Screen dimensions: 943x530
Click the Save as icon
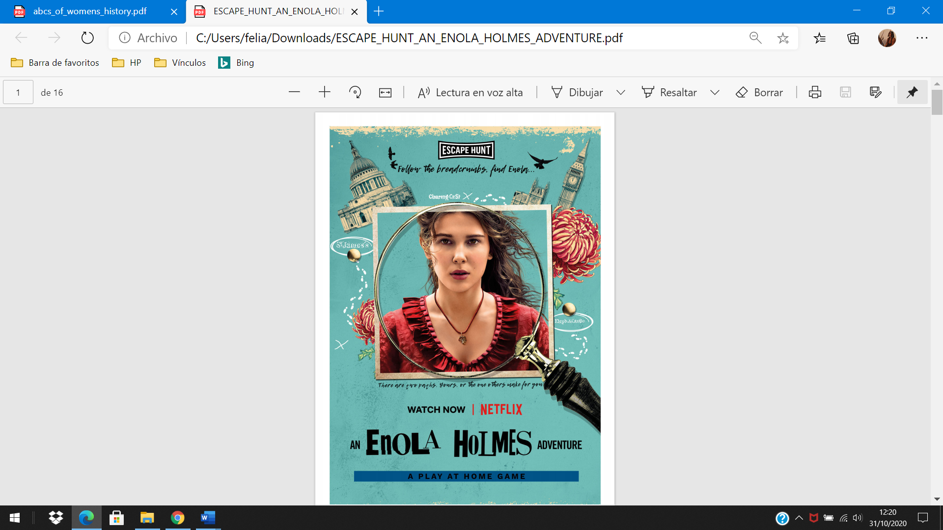tap(875, 92)
